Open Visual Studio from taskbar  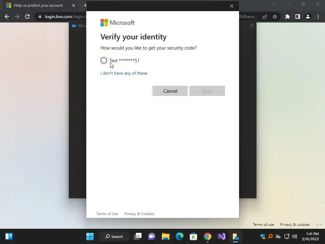(221, 236)
